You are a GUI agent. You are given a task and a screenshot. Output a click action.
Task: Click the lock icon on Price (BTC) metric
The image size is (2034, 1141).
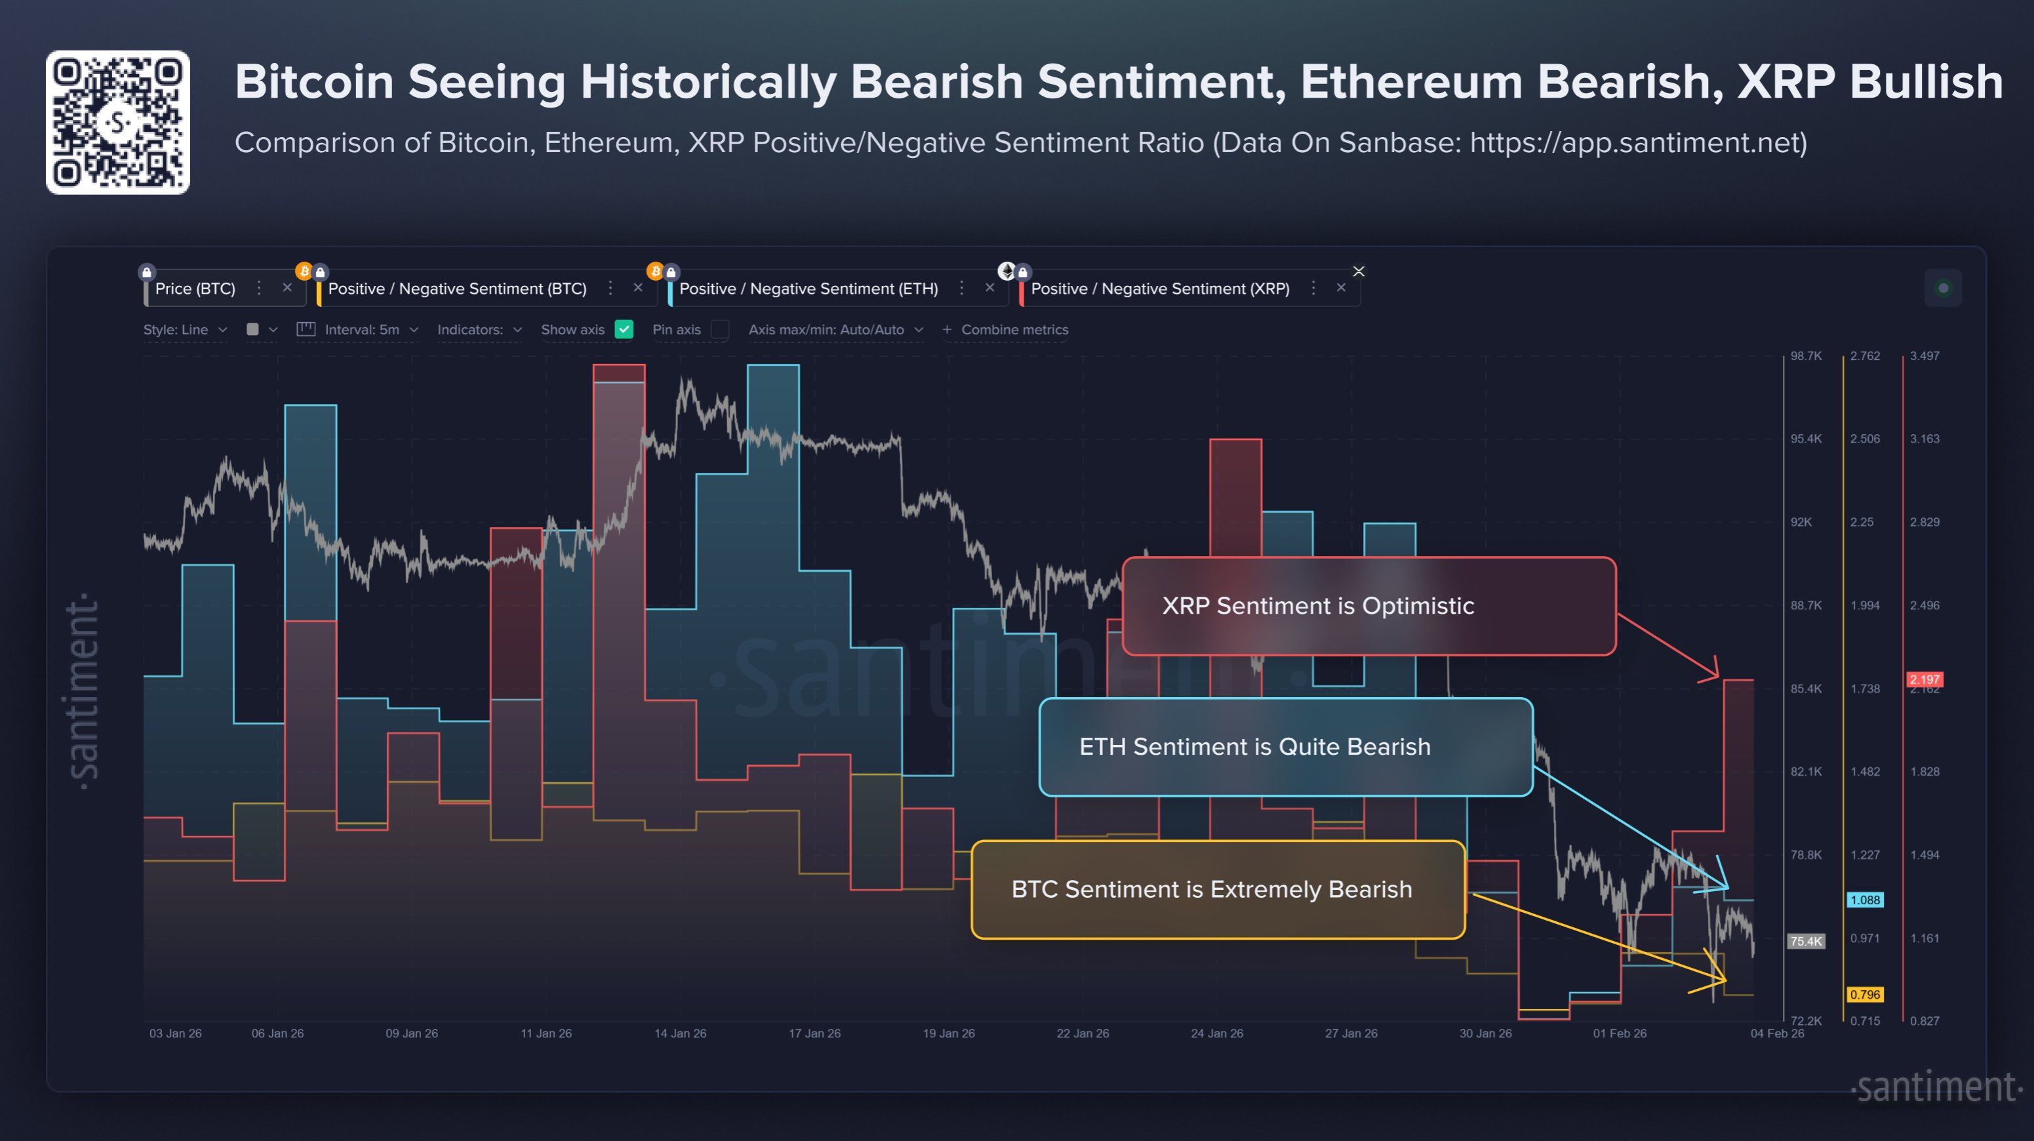click(x=146, y=272)
